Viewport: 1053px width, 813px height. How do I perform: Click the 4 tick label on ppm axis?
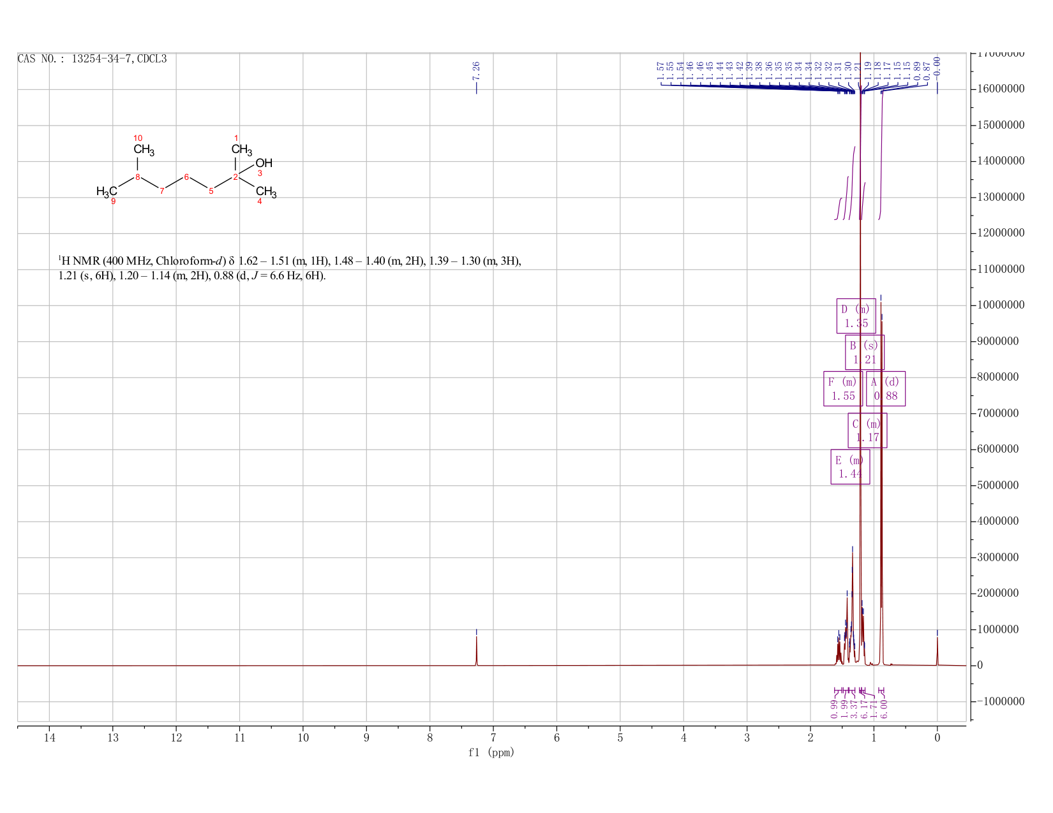coord(683,738)
